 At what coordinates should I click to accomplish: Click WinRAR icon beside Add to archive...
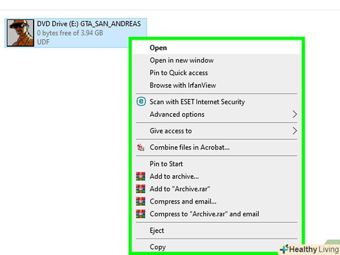click(141, 176)
